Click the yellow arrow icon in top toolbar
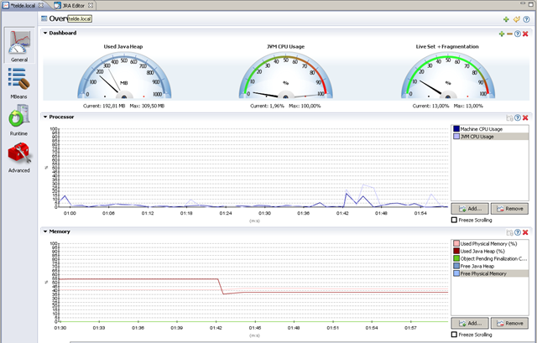Image resolution: width=537 pixels, height=343 pixels. (518, 18)
